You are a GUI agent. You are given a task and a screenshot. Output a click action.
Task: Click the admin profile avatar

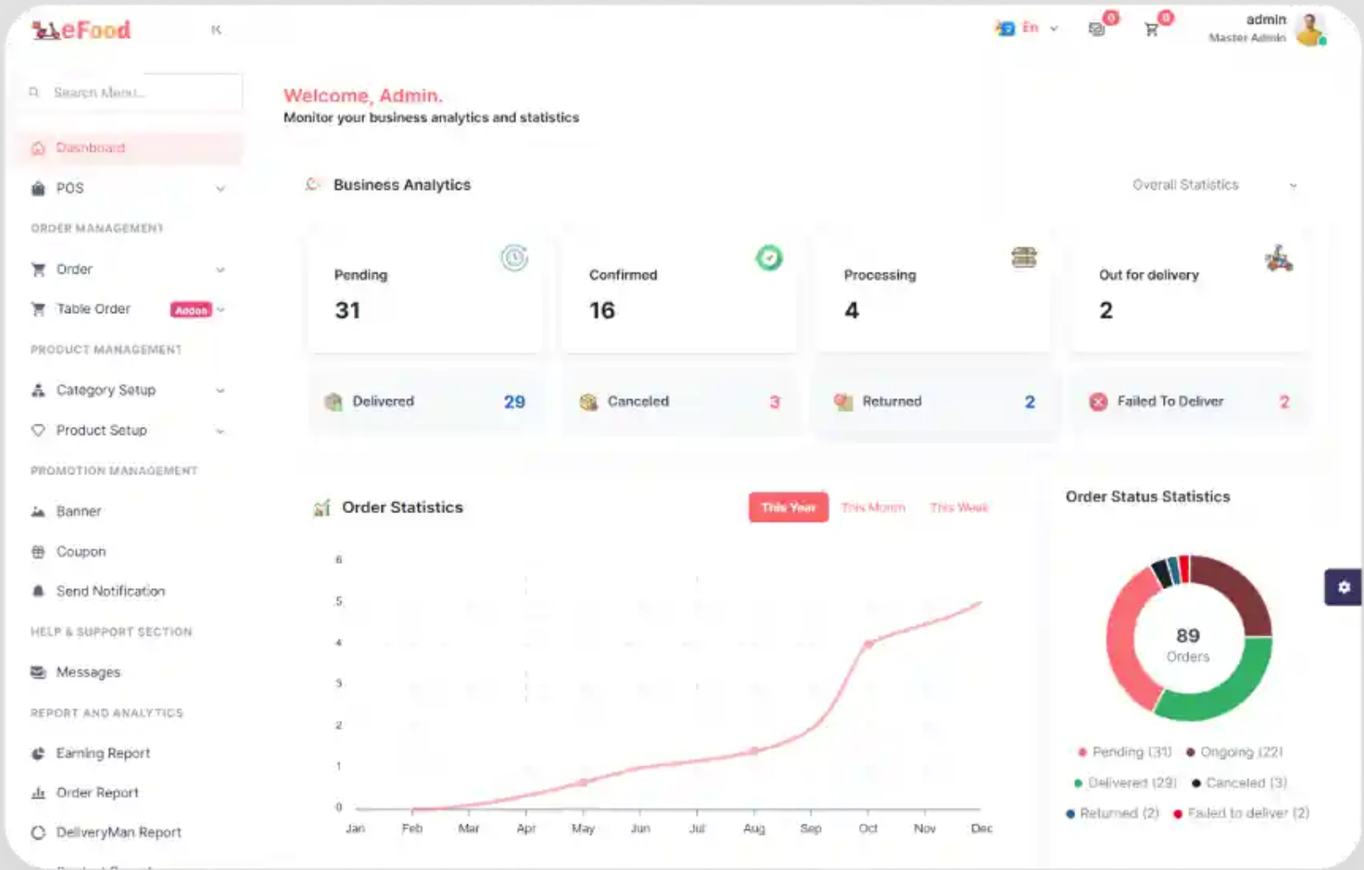[x=1310, y=30]
